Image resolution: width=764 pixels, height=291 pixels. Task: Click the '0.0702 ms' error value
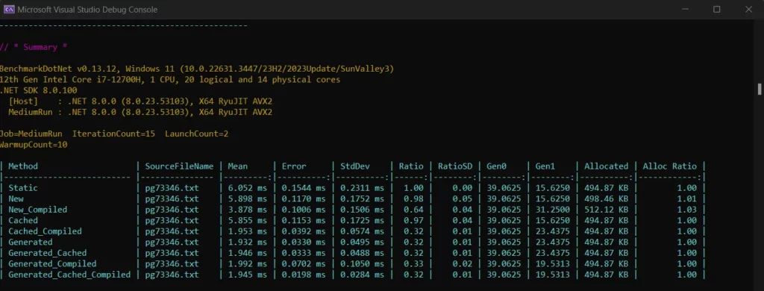click(304, 263)
